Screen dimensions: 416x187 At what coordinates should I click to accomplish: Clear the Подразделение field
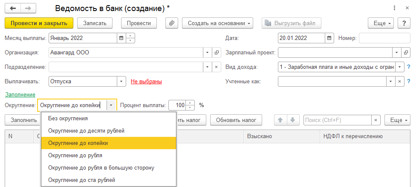tap(216, 67)
